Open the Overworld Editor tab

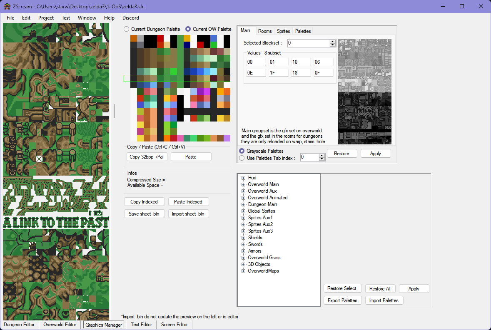pyautogui.click(x=60, y=325)
